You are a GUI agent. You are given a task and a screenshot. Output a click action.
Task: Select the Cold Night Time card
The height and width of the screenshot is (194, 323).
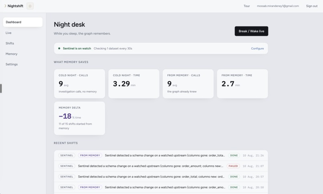134,84
